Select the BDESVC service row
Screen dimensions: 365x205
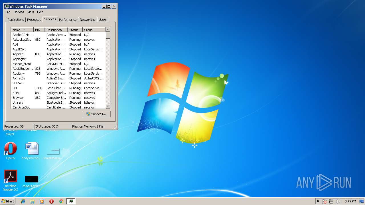click(x=58, y=83)
